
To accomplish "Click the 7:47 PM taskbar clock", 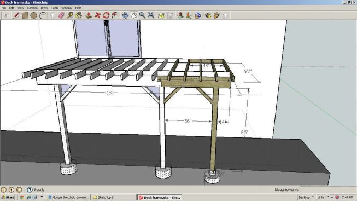I will point(348,197).
